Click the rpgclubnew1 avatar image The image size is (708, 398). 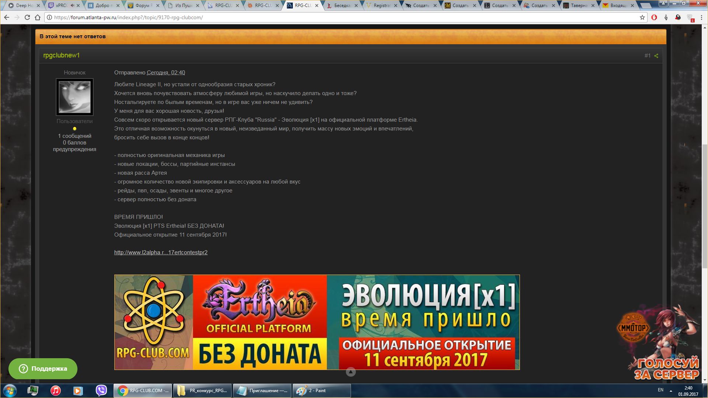(74, 97)
